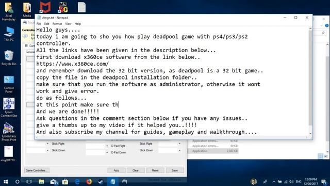
Task: Expand the left Stick Right dropdown
Action: pos(47,144)
